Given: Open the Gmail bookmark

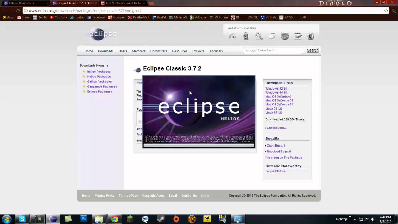Looking at the screenshot, I should pos(24,17).
